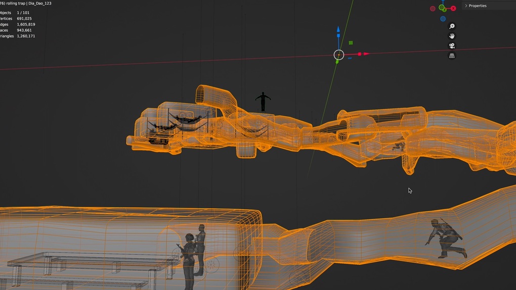Screen dimensions: 516x290
Task: Expand the Properties panel chevron
Action: coord(466,6)
